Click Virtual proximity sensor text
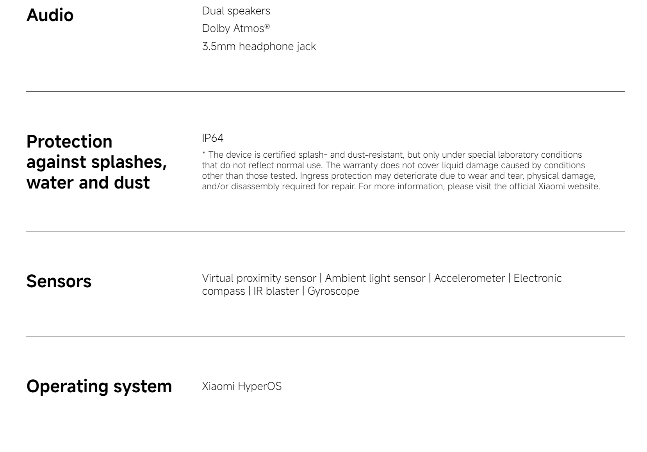The width and height of the screenshot is (647, 452). point(259,278)
